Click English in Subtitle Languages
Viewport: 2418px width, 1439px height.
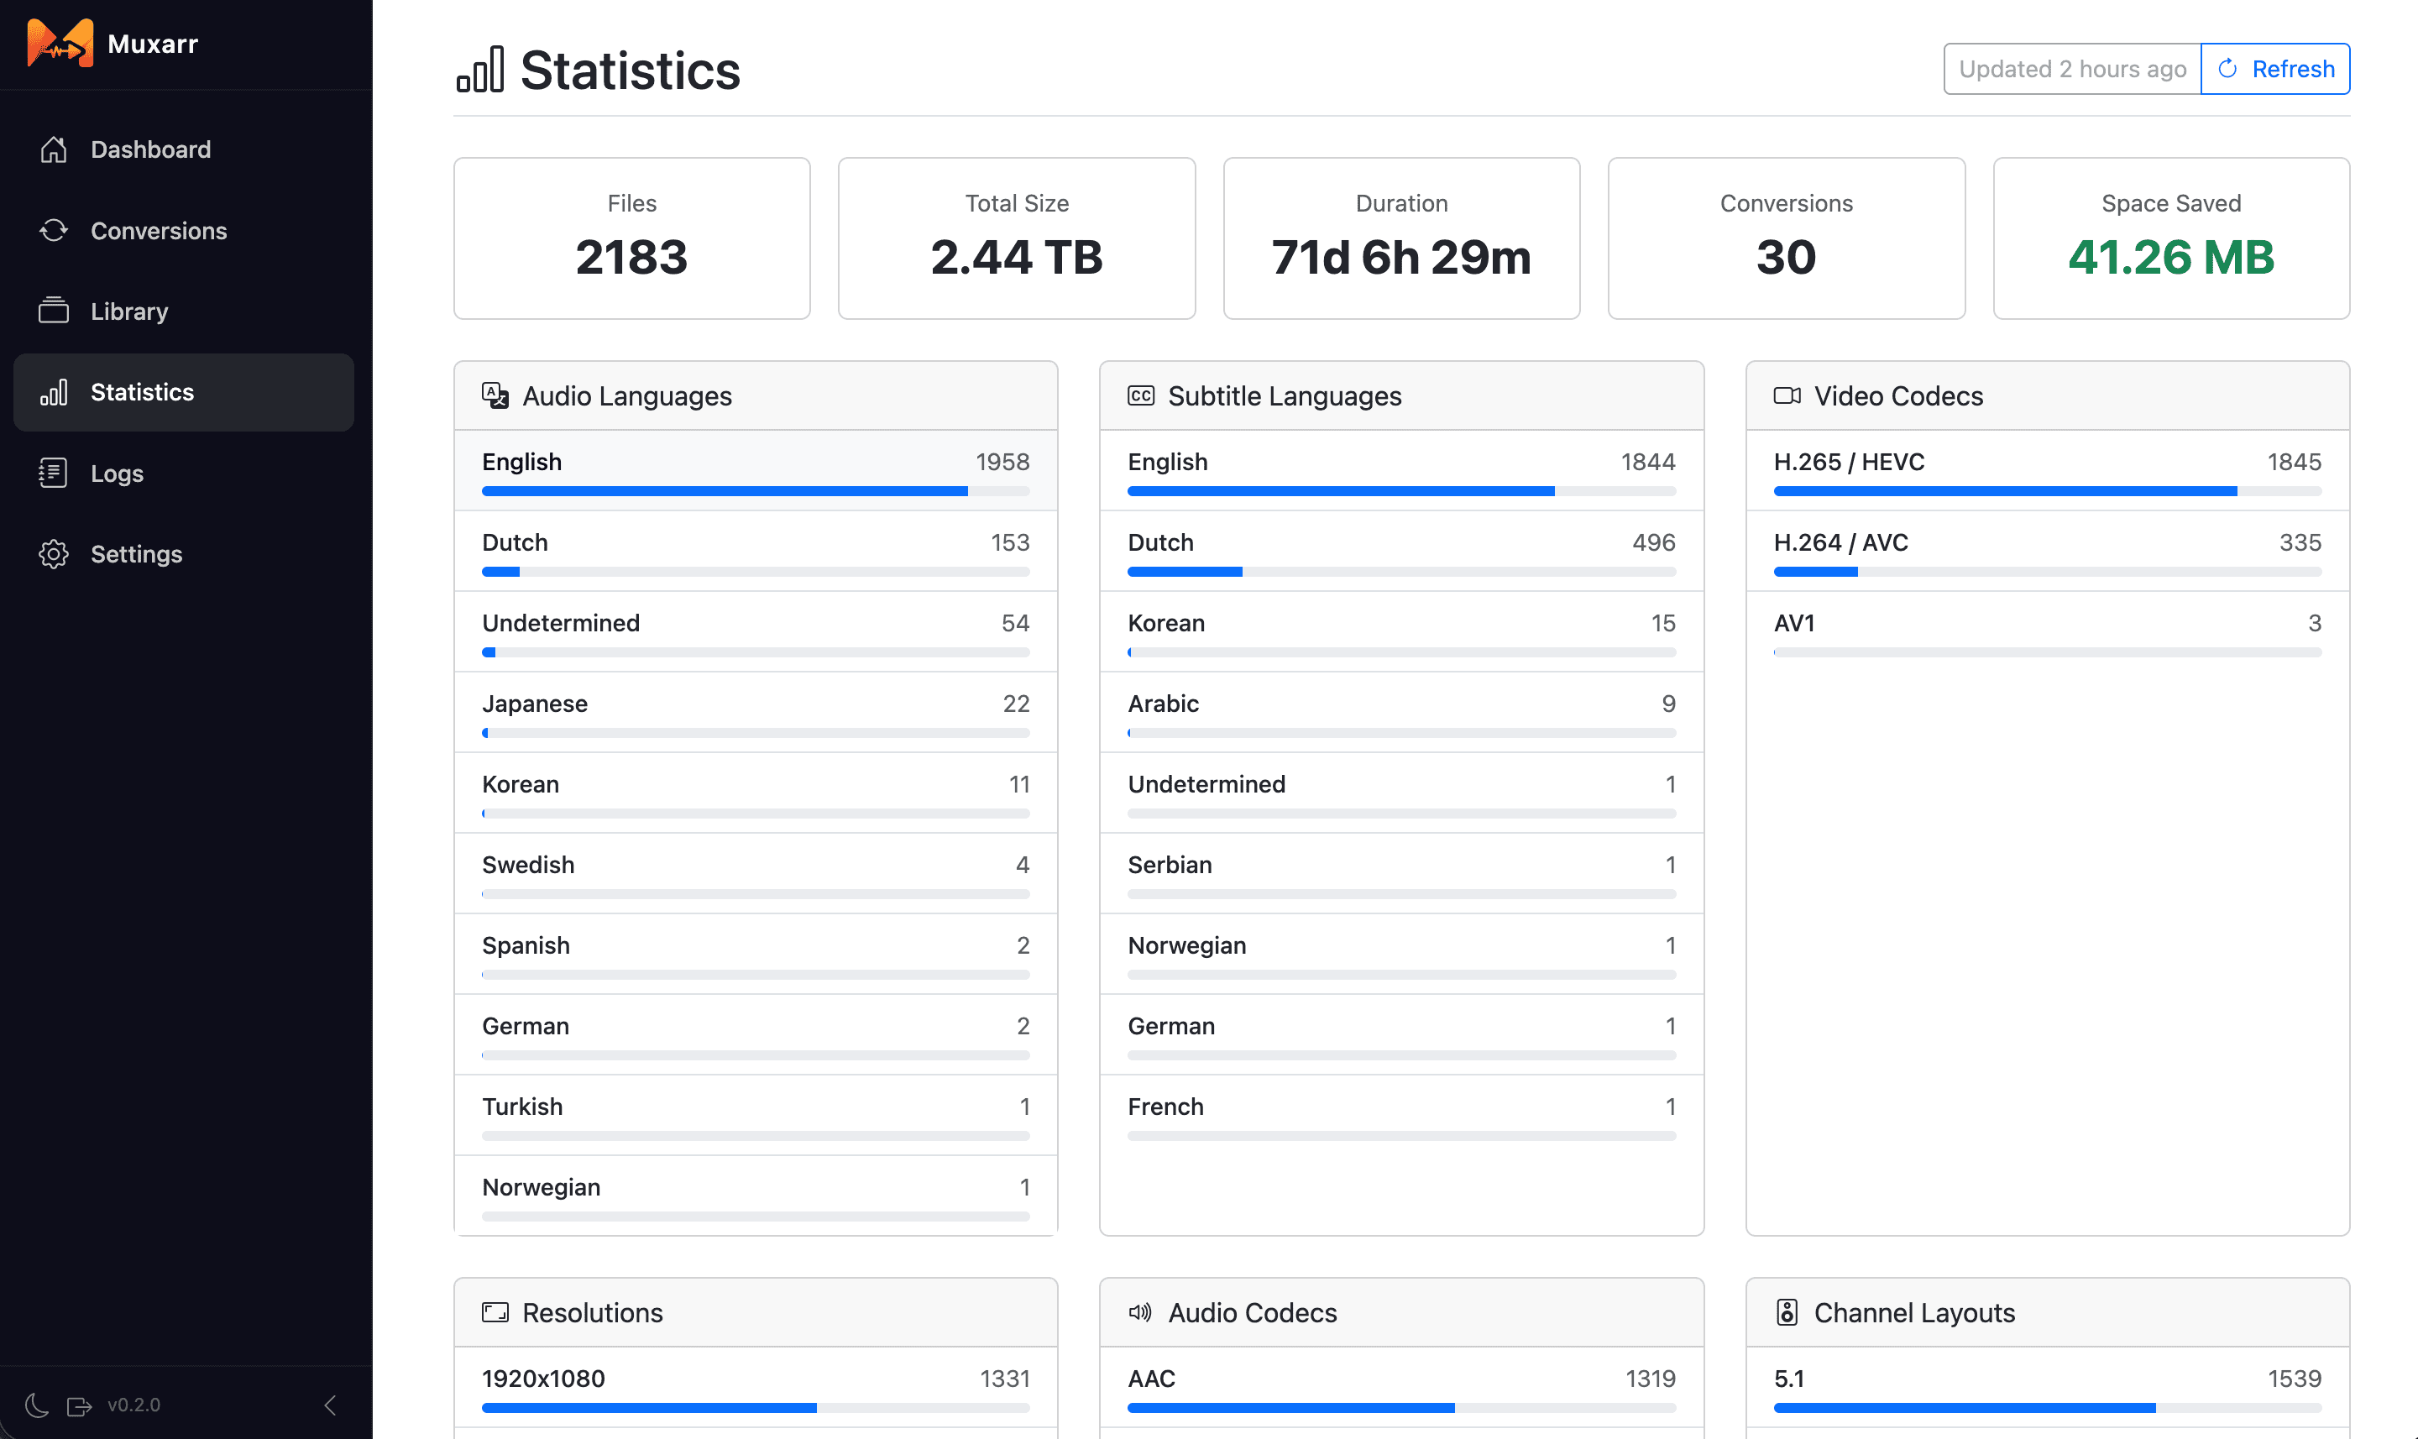tap(1401, 471)
